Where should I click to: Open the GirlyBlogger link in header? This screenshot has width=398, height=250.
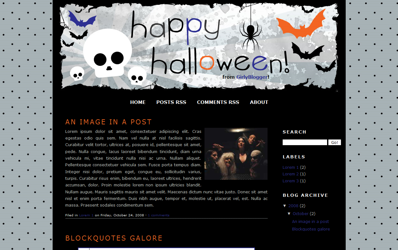pyautogui.click(x=252, y=77)
